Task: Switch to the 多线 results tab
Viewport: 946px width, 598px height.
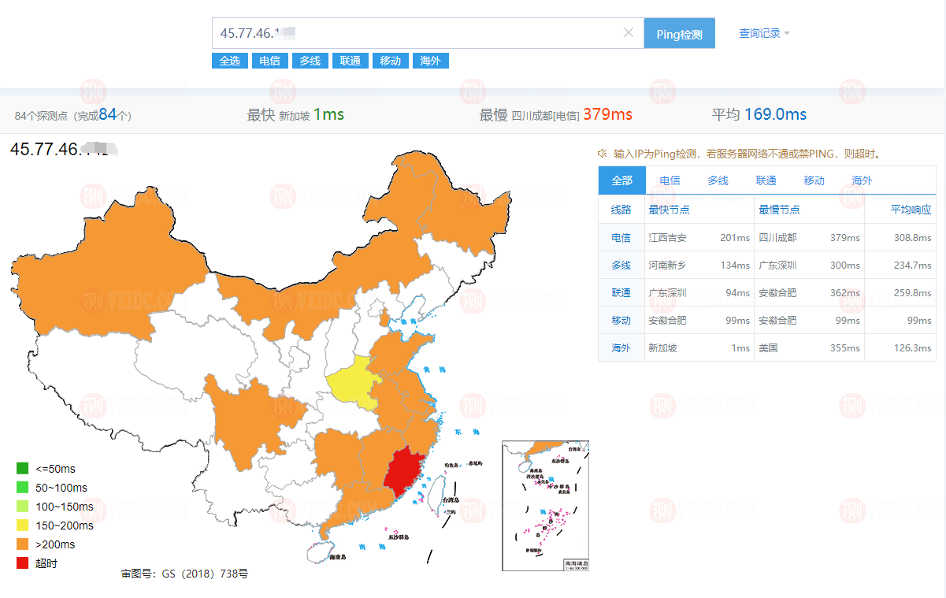Action: point(718,180)
